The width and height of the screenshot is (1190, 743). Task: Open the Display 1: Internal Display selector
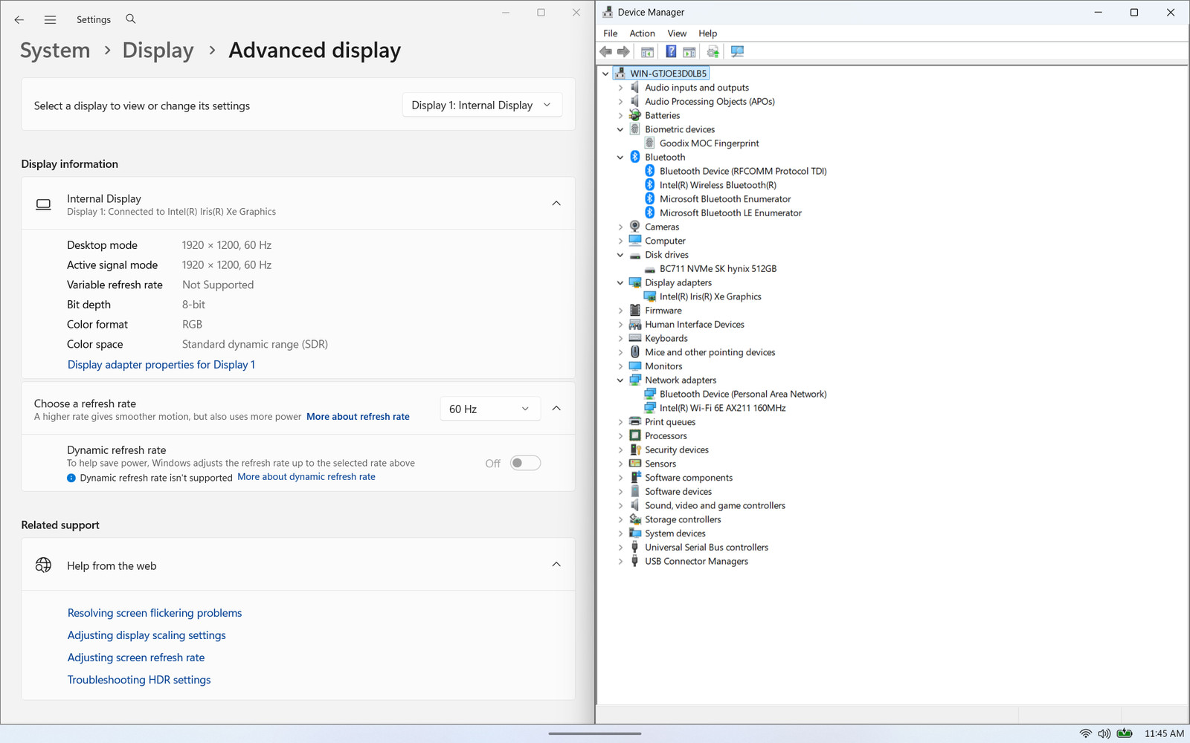482,105
